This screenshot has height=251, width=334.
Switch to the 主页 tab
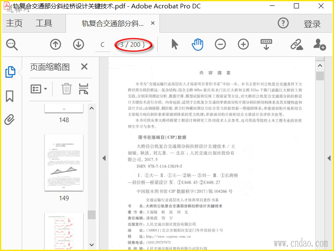14,23
